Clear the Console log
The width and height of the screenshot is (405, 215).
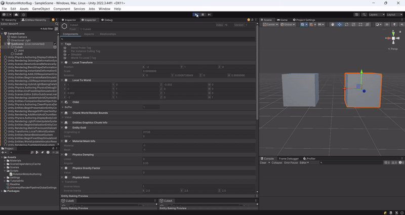[x=263, y=163]
